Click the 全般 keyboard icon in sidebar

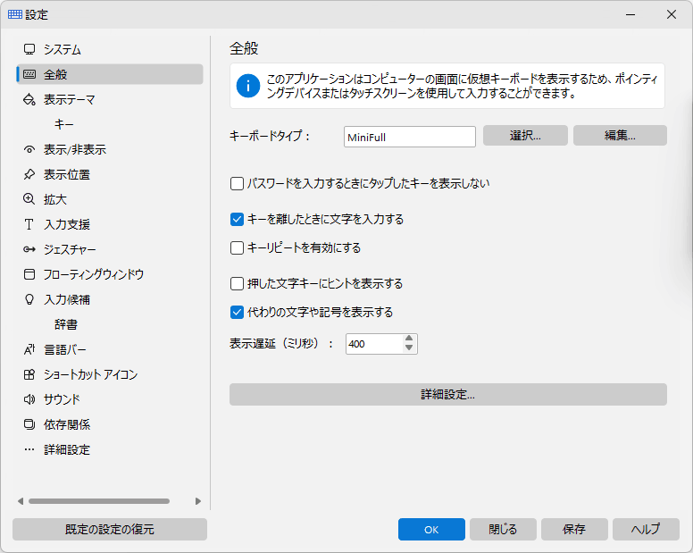(29, 74)
